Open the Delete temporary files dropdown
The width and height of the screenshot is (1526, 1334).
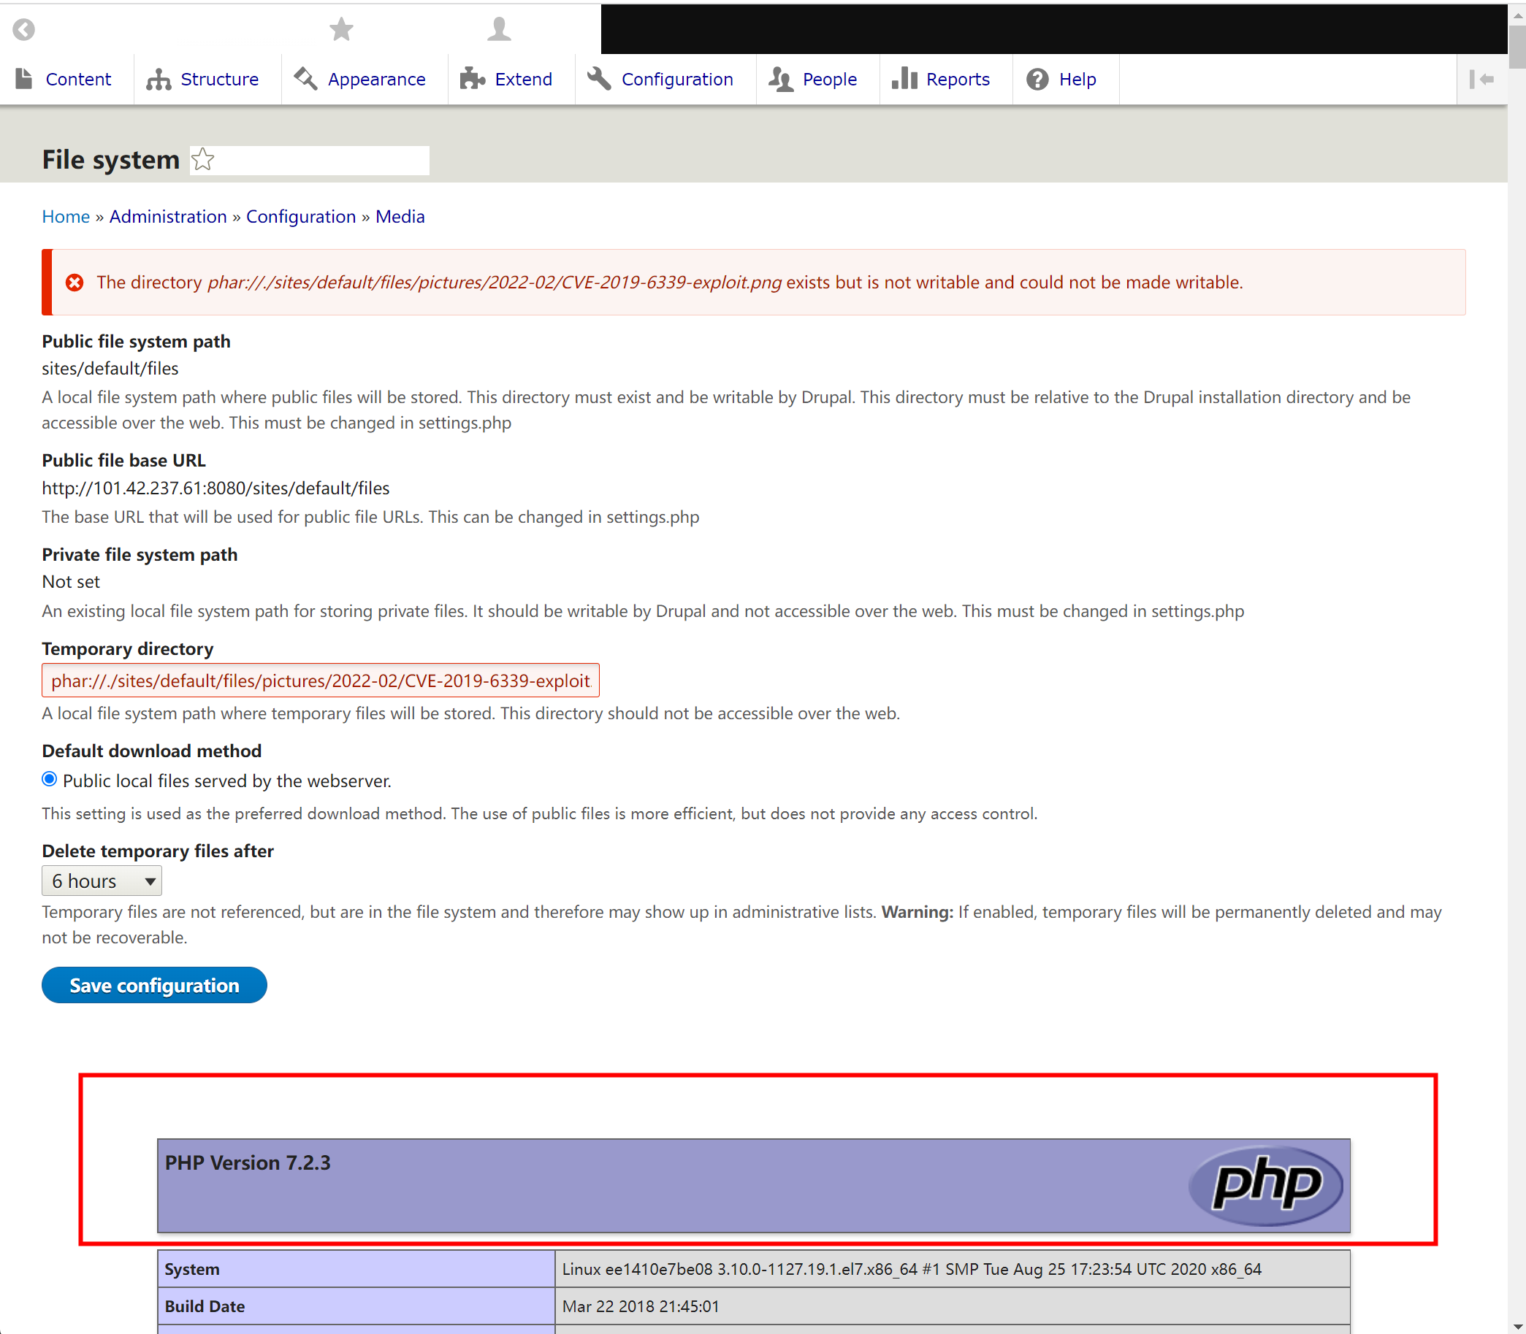click(102, 881)
